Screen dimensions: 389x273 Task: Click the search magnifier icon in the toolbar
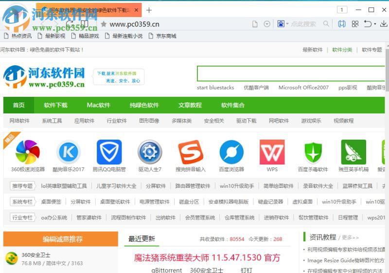(x=326, y=24)
